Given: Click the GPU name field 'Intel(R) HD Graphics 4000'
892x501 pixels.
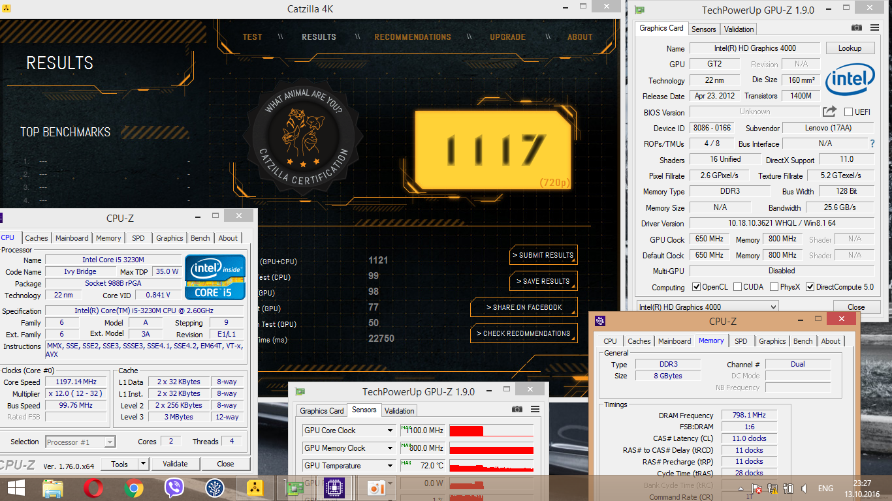Looking at the screenshot, I should click(x=755, y=48).
